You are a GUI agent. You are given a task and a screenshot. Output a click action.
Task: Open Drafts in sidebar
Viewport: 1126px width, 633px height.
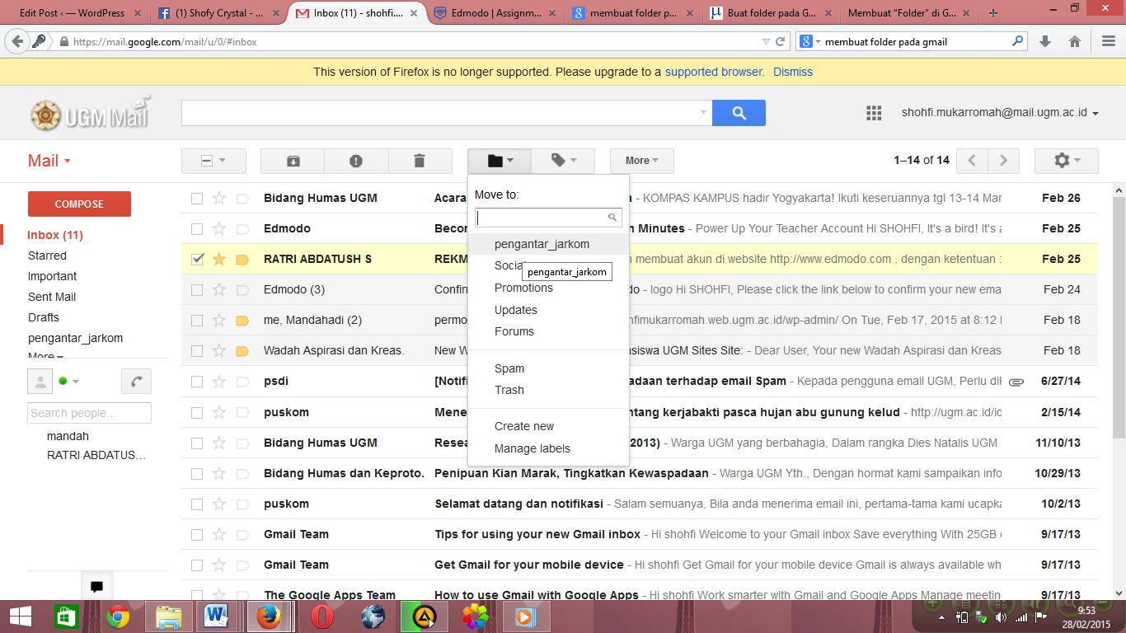[44, 317]
